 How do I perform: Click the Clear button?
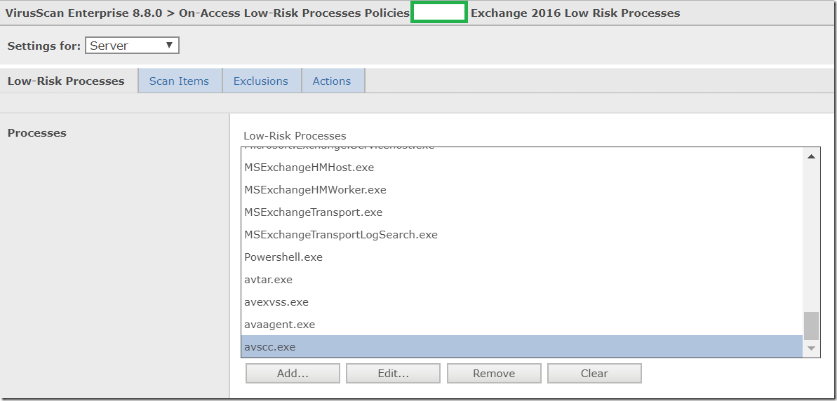pyautogui.click(x=594, y=373)
